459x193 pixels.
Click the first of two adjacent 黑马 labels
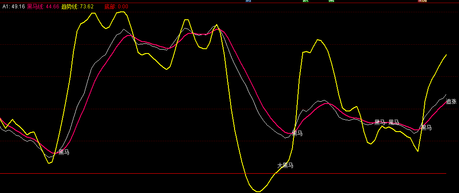[x=379, y=122]
